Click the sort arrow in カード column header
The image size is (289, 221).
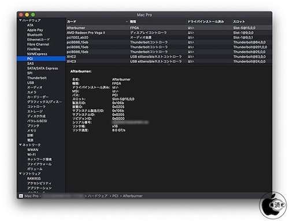127,22
